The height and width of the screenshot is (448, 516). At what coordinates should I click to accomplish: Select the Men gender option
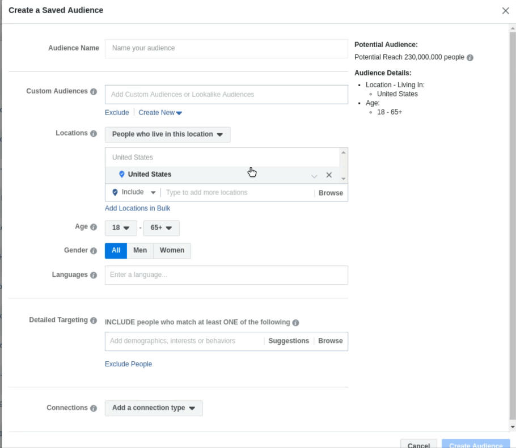click(x=139, y=251)
